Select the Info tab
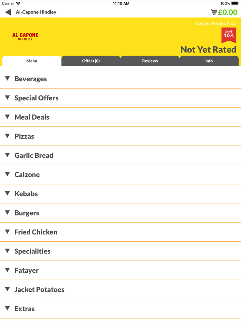Screen dimensions: 241x322 click(x=209, y=61)
